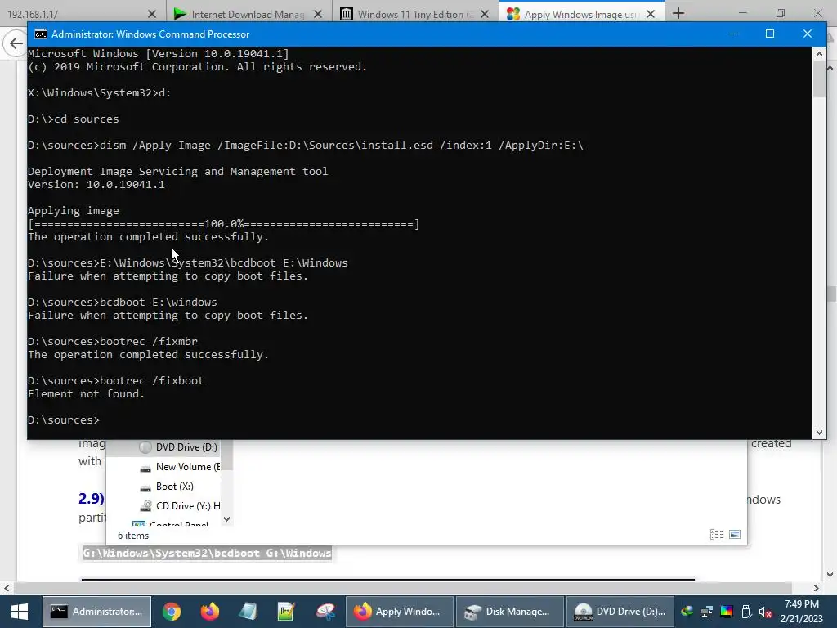
Task: Close the Apply Windows Image tab
Action: point(651,15)
